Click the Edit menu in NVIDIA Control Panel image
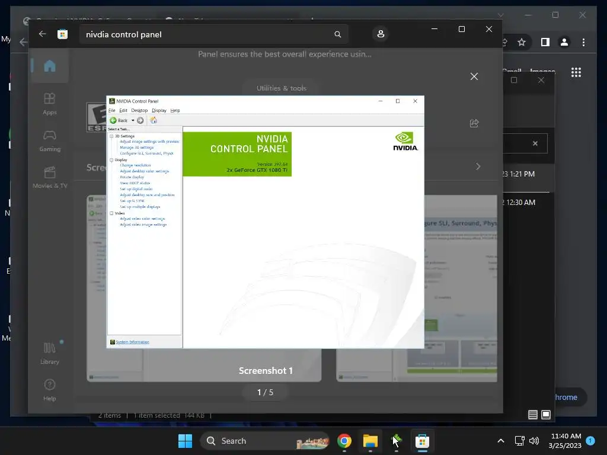The image size is (607, 455). (123, 111)
